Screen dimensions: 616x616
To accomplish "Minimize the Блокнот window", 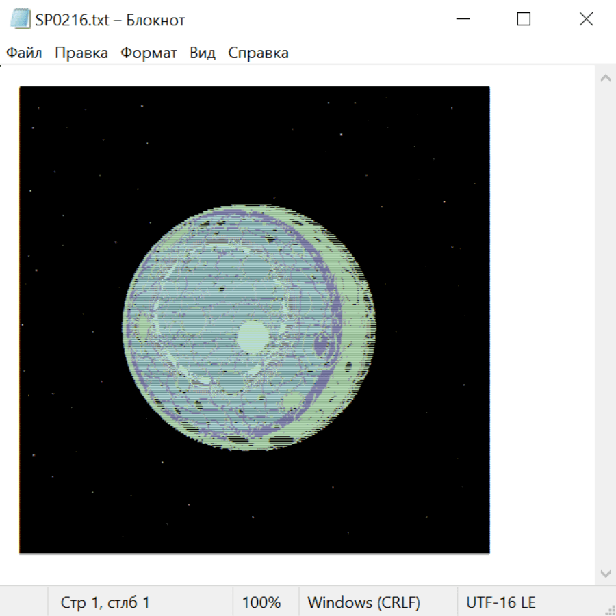I will [x=463, y=19].
